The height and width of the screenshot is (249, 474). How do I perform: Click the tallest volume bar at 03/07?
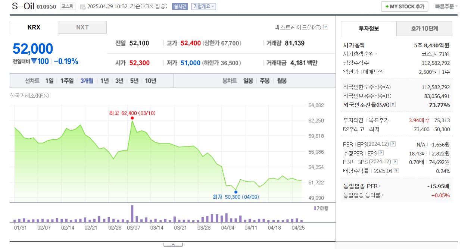(x=132, y=214)
